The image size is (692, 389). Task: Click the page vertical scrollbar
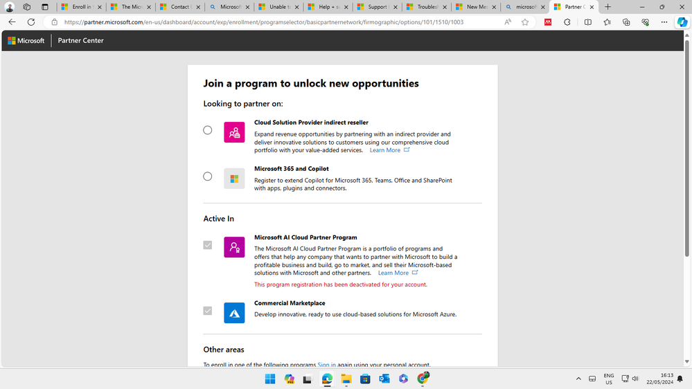[686, 147]
